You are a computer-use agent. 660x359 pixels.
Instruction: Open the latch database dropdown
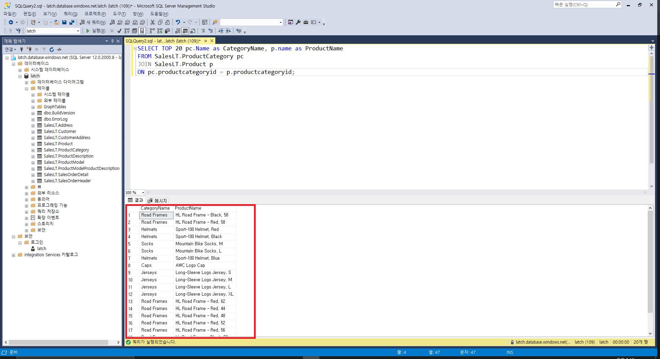(x=78, y=31)
